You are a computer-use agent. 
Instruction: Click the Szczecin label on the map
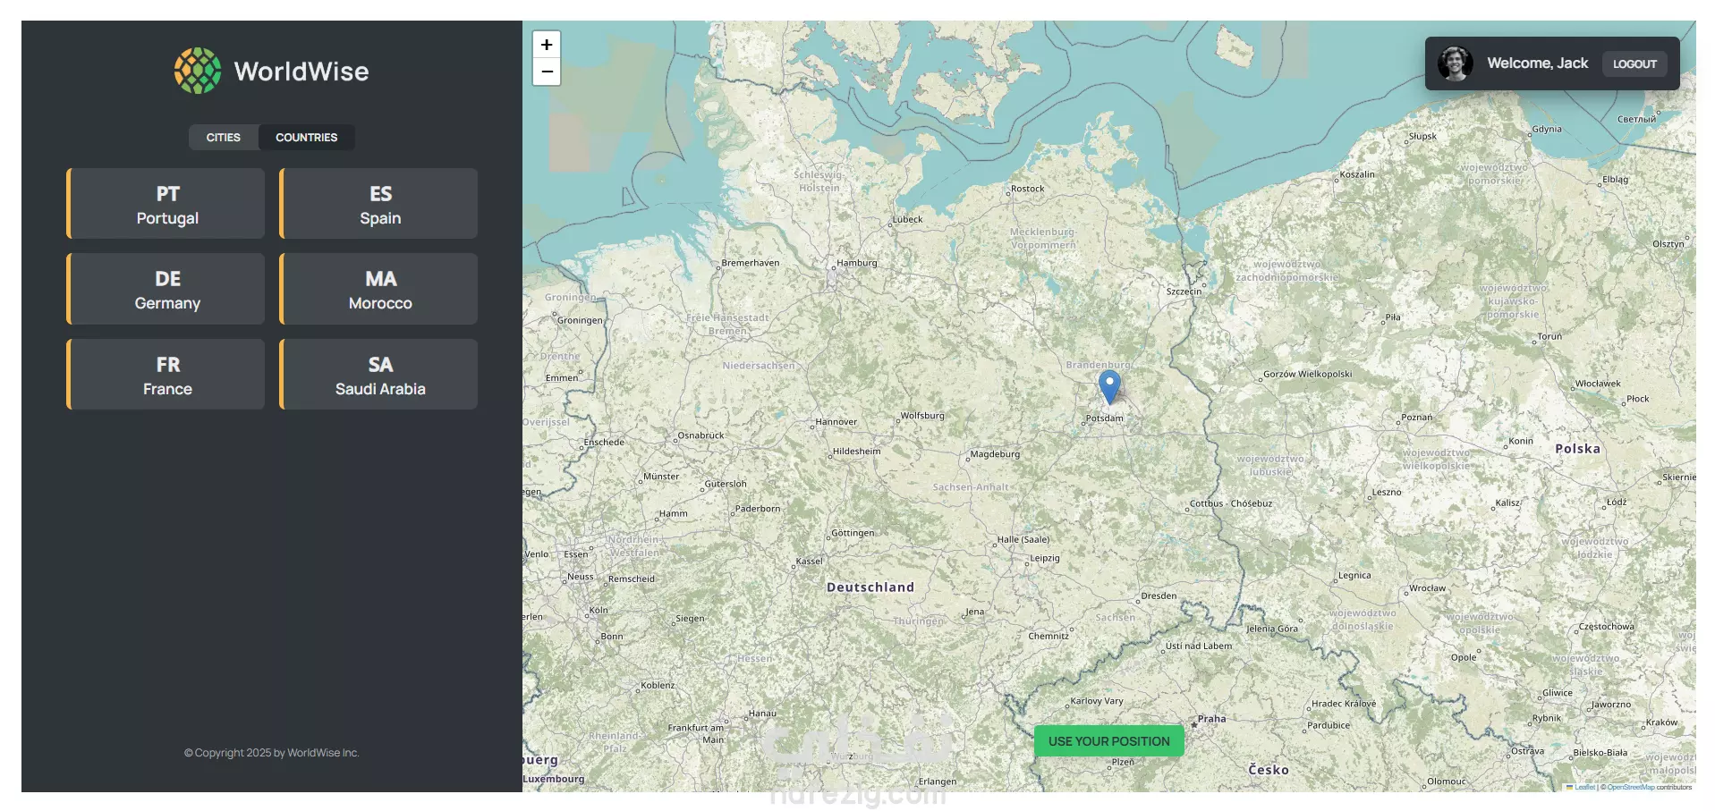(1184, 291)
